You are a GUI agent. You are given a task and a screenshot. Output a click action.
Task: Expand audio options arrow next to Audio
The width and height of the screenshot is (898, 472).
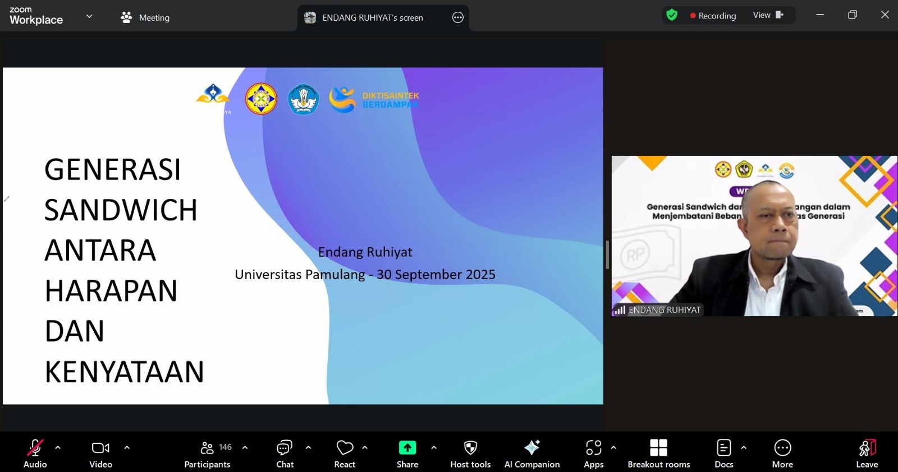coord(58,447)
